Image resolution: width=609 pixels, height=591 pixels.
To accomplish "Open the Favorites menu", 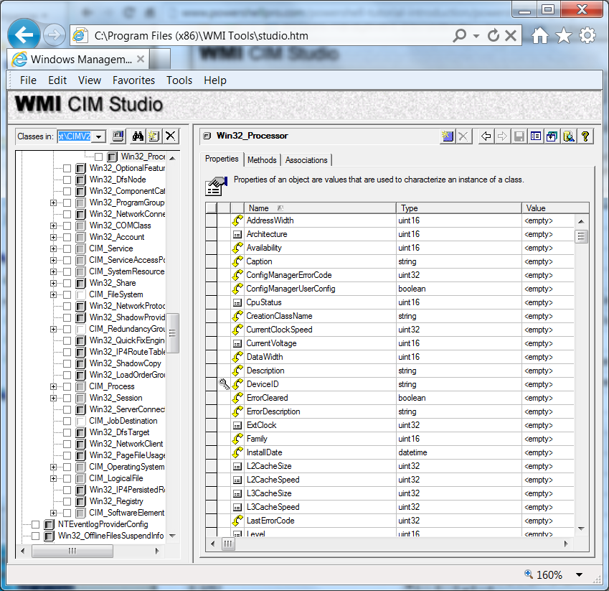I will 133,80.
